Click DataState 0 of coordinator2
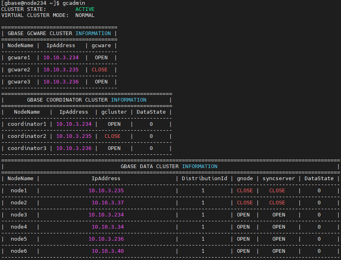Viewport: 341px width, 260px height. pyautogui.click(x=151, y=136)
